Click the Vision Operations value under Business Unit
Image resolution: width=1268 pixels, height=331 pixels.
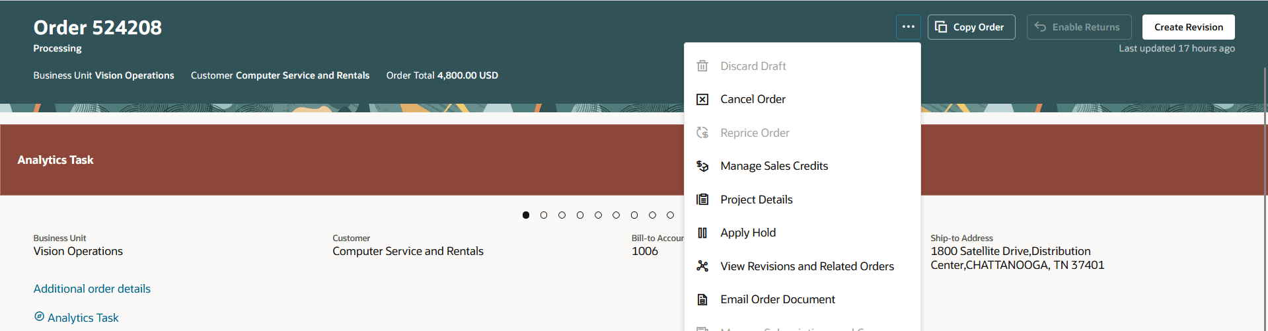(x=78, y=251)
